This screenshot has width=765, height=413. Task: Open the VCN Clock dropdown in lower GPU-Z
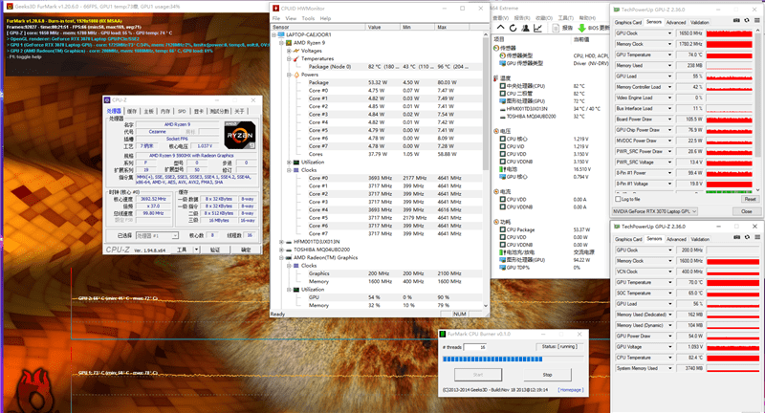(669, 272)
